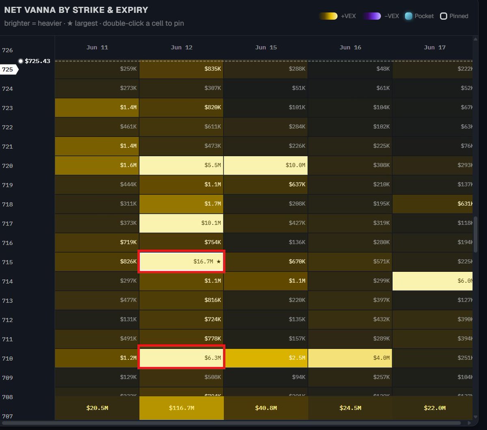The height and width of the screenshot is (430, 487).
Task: Click the scroll up arrow
Action: (x=476, y=39)
